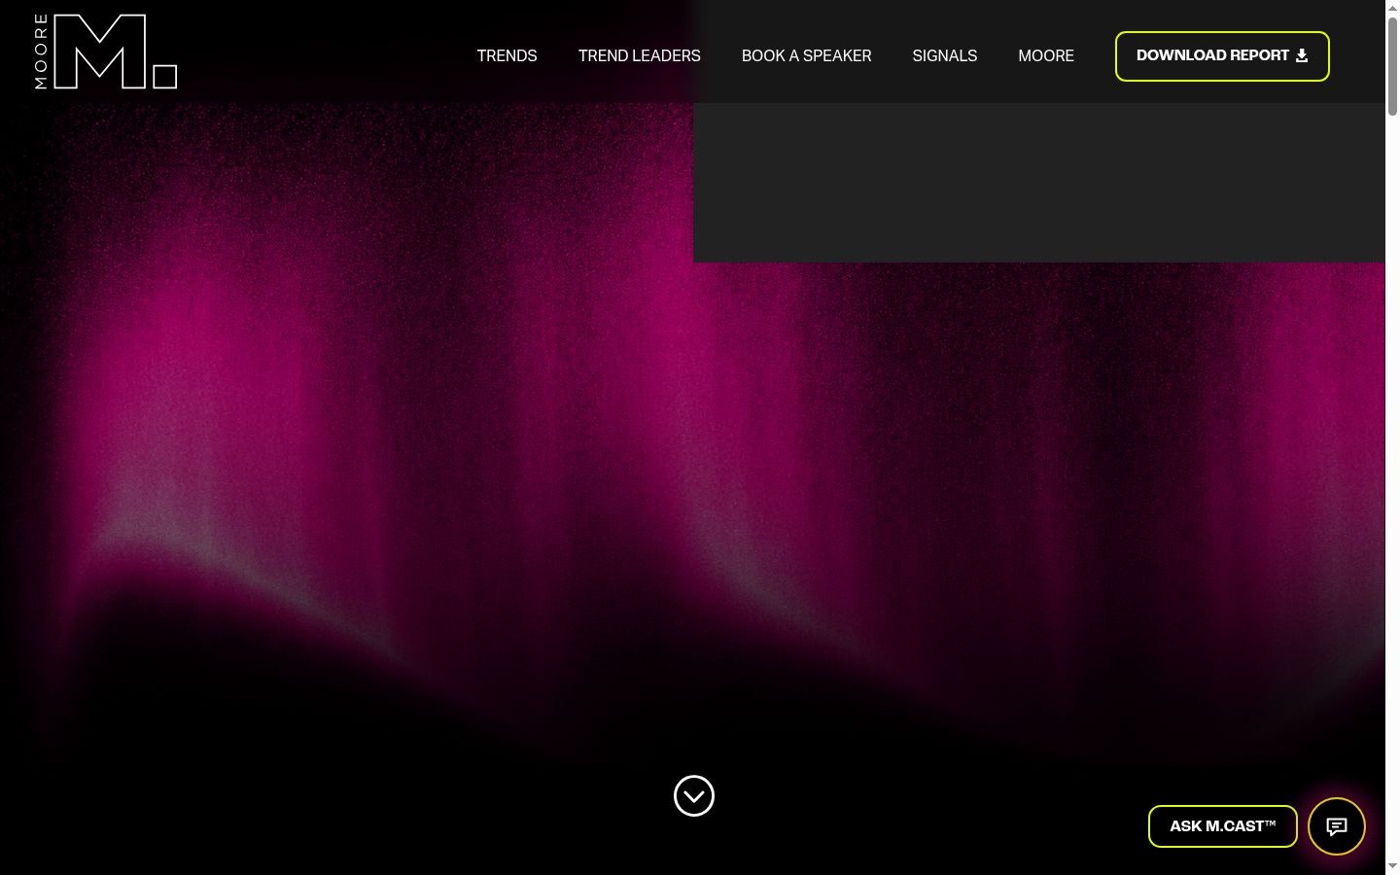
Task: Open the Trends menu item
Action: 507,56
